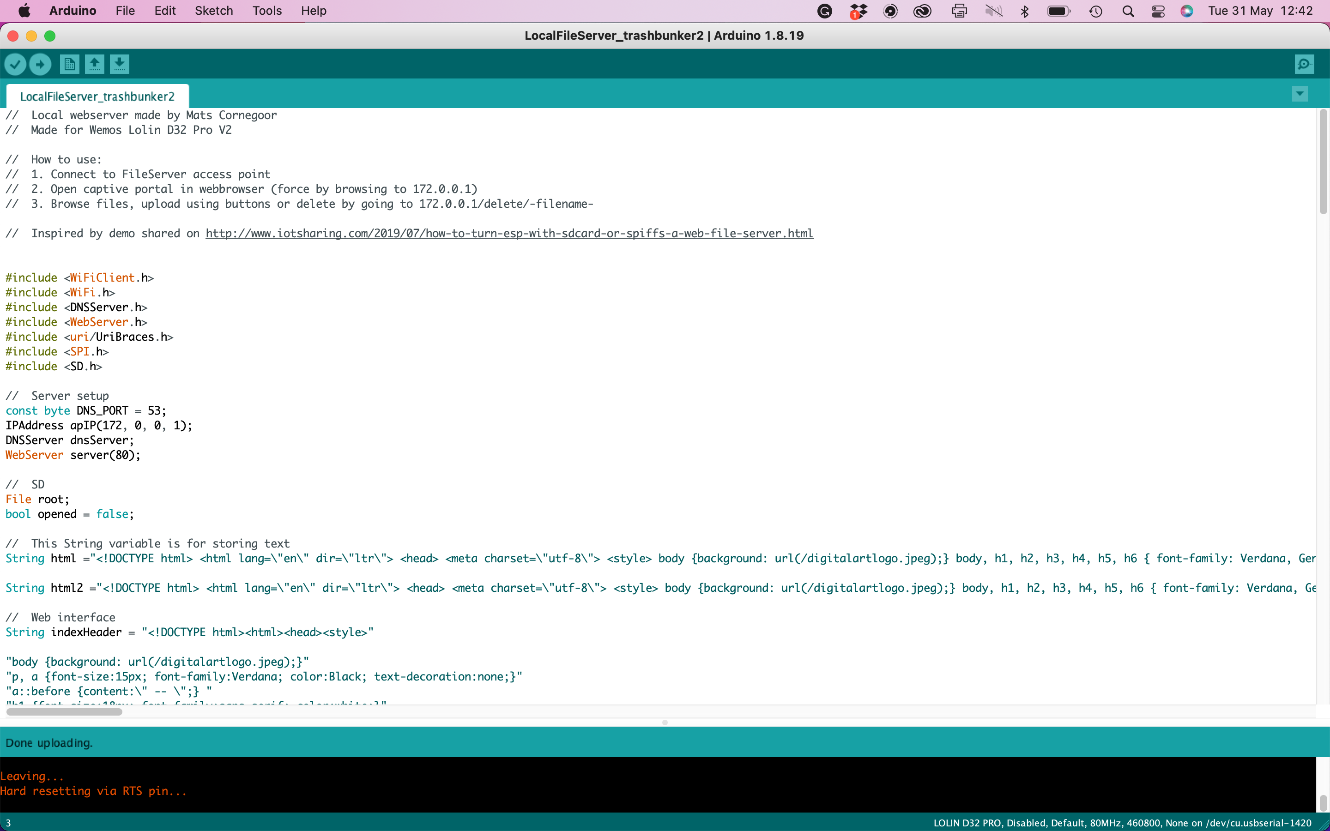
Task: Click the horizontal scrollbar thumb under the editor
Action: (x=64, y=712)
